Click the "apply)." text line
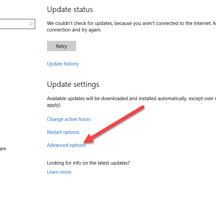The width and height of the screenshot is (216, 197). coord(54,105)
